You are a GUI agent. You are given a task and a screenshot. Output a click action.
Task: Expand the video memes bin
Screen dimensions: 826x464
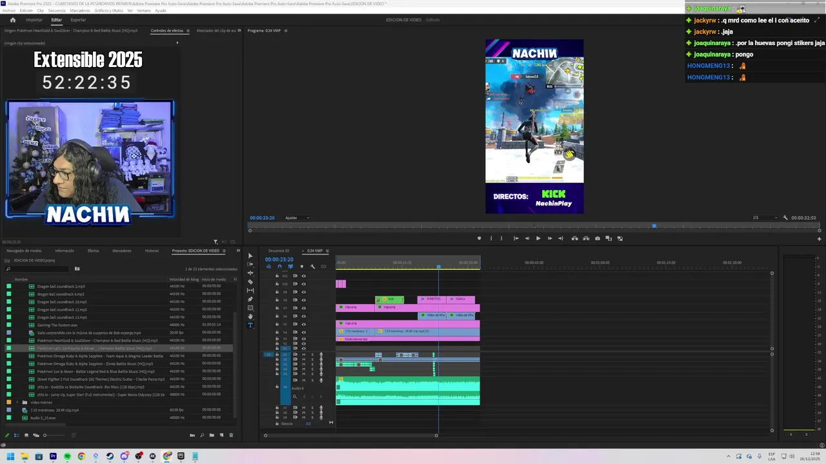coord(18,402)
